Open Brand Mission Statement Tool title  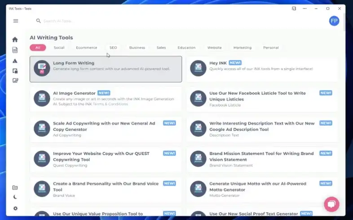click(261, 156)
